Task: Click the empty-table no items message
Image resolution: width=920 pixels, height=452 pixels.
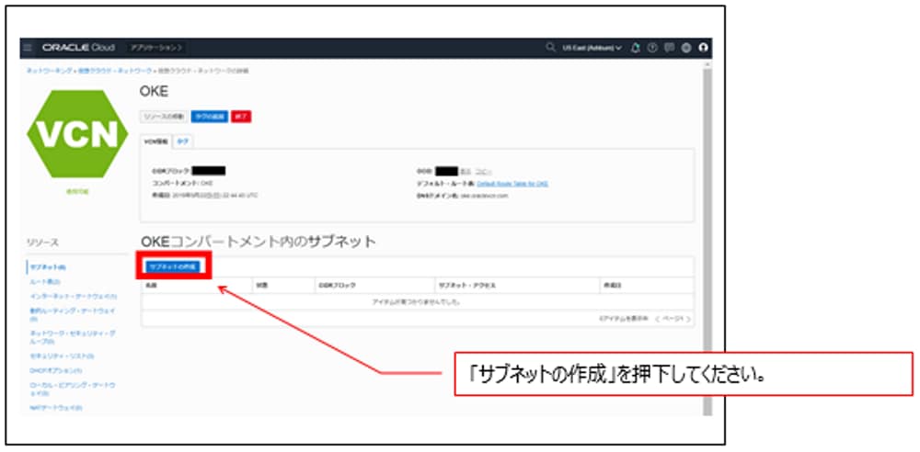Action: pos(416,302)
